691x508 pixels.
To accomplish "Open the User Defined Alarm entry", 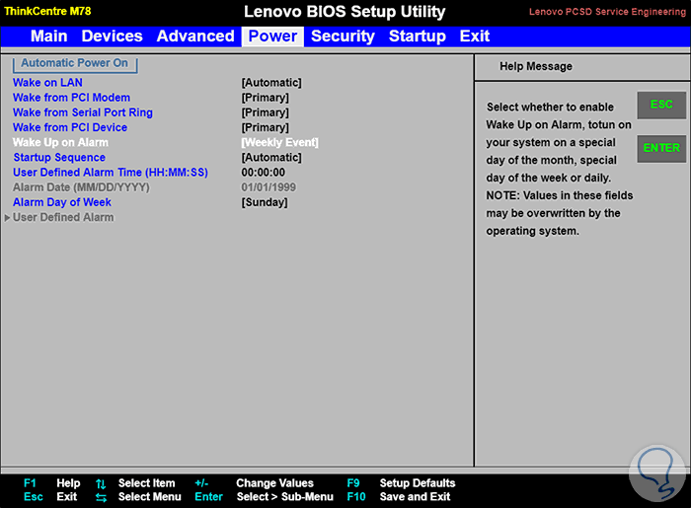I will (63, 217).
